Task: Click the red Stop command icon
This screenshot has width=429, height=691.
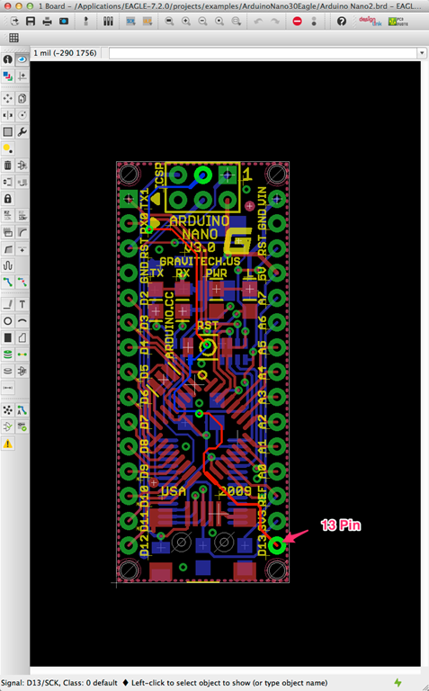Action: (x=298, y=22)
